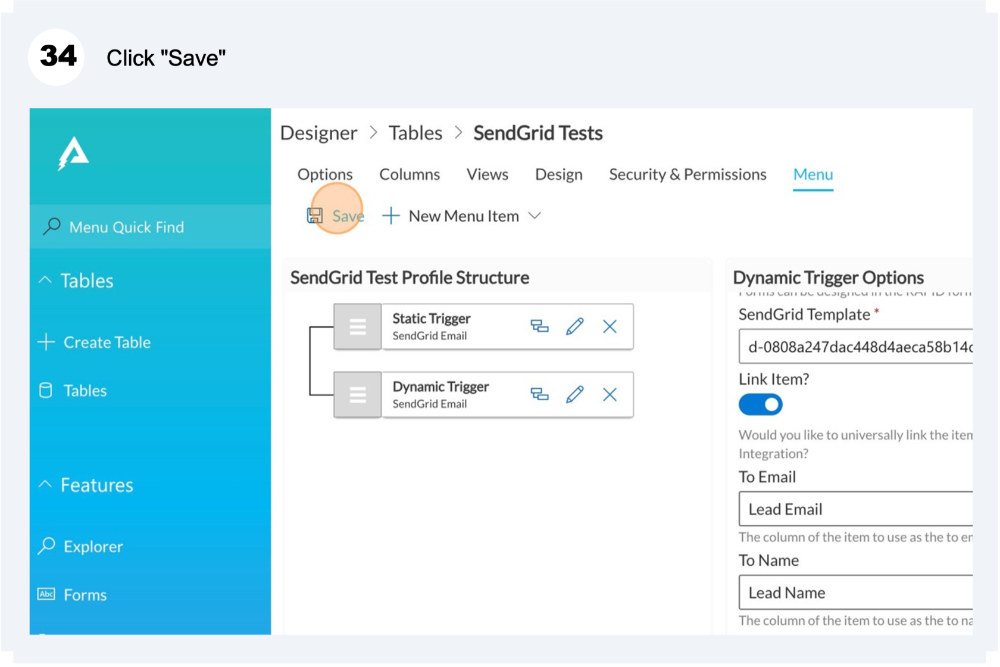Image resolution: width=1000 pixels, height=667 pixels.
Task: Click the Save floppy disk icon
Action: click(314, 216)
